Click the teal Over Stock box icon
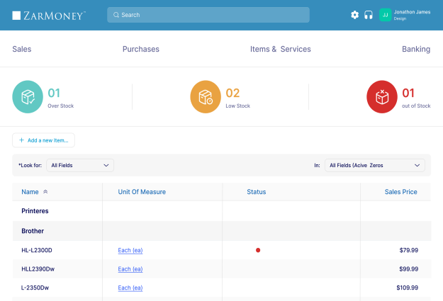443x301 pixels. 28,97
